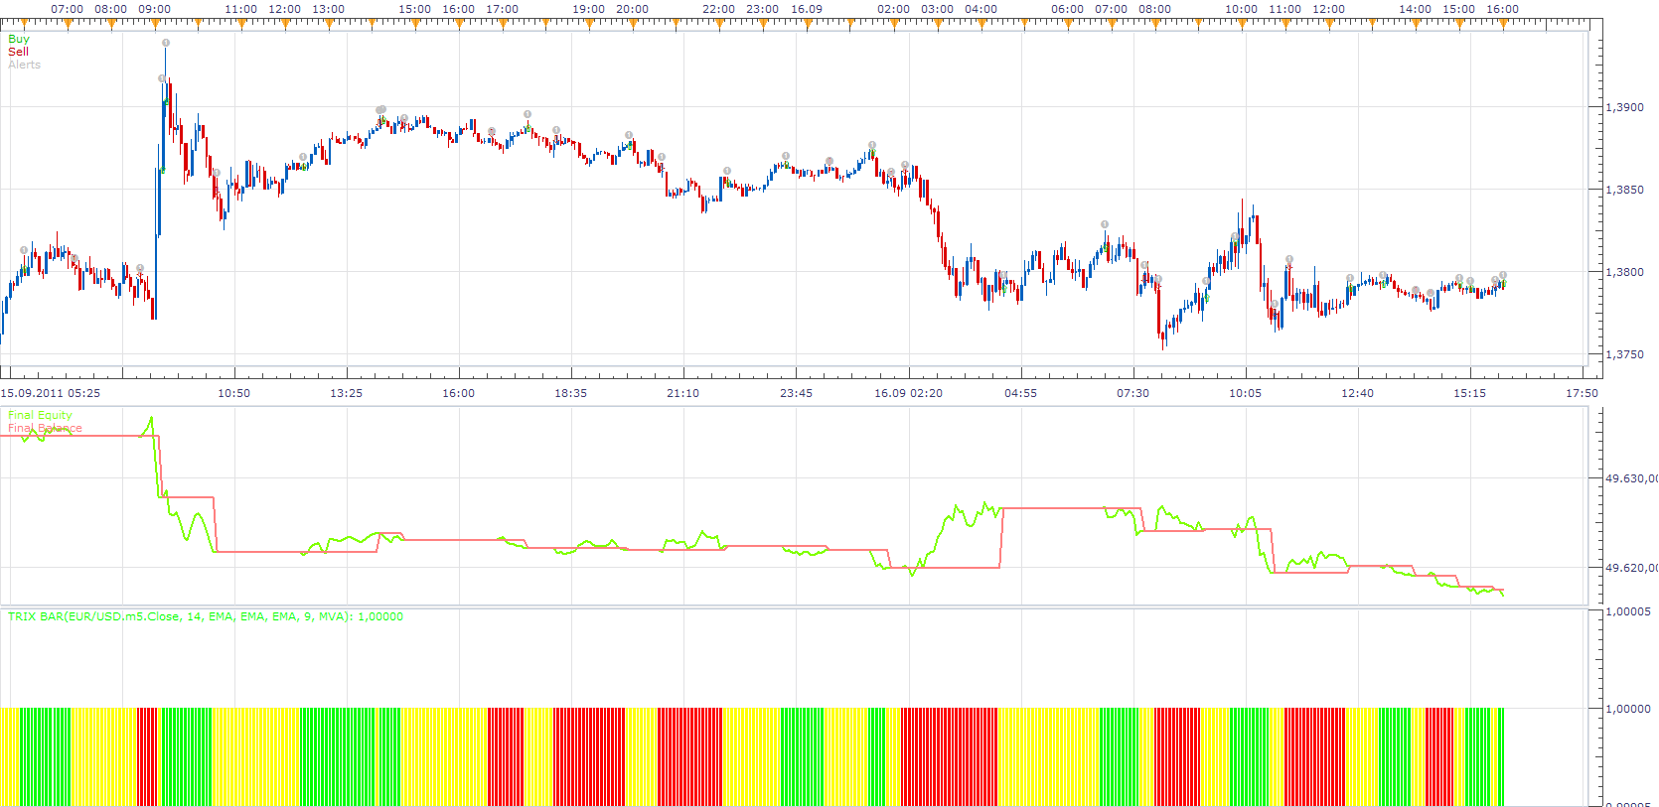Click the green Buy legend label

point(19,39)
